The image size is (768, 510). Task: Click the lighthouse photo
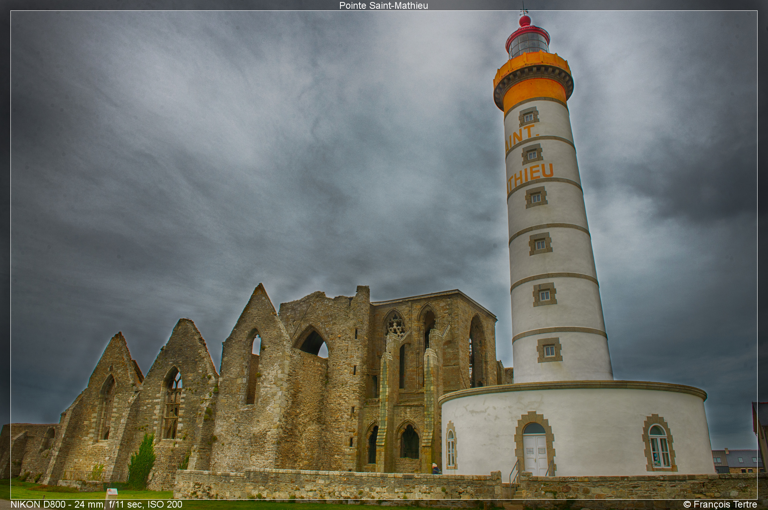pos(384,255)
